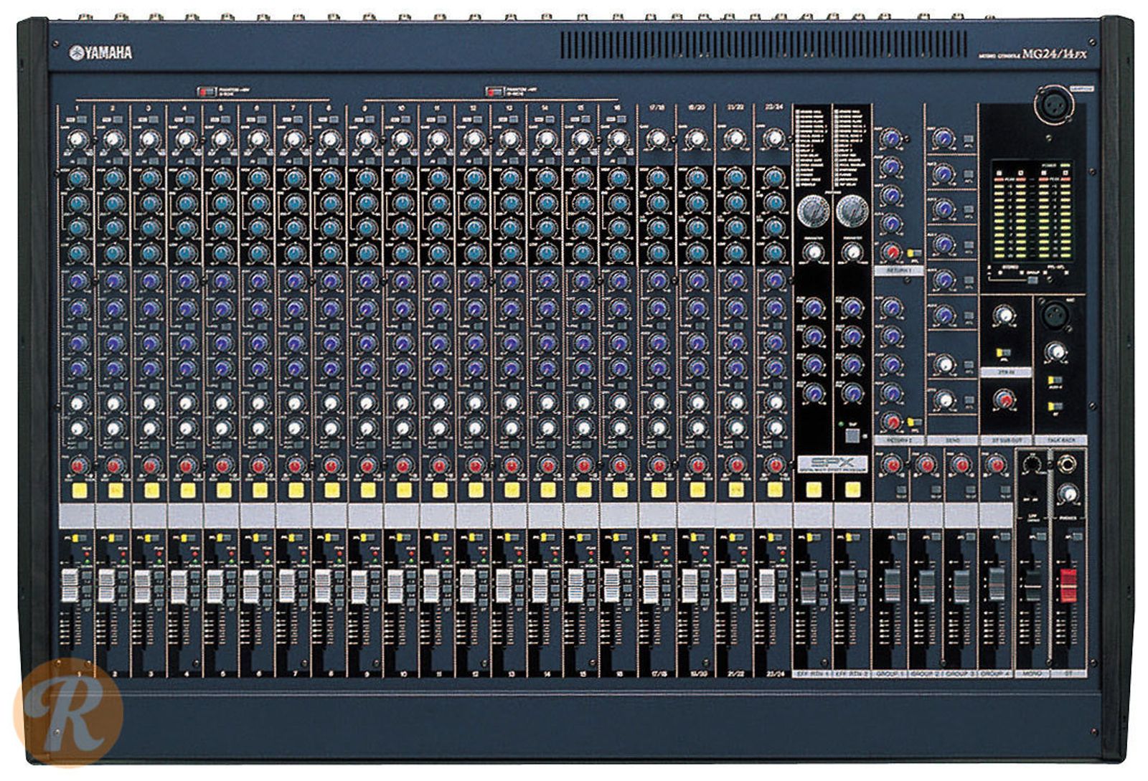
Task: Toggle the phantom +48V switch for channels 9-16
Action: click(495, 91)
